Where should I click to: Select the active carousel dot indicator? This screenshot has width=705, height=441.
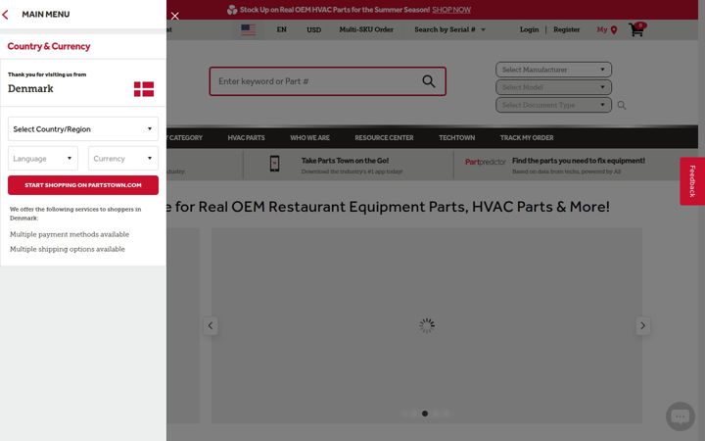point(425,414)
